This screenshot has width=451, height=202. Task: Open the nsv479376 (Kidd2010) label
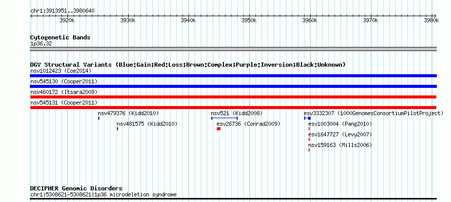(128, 113)
